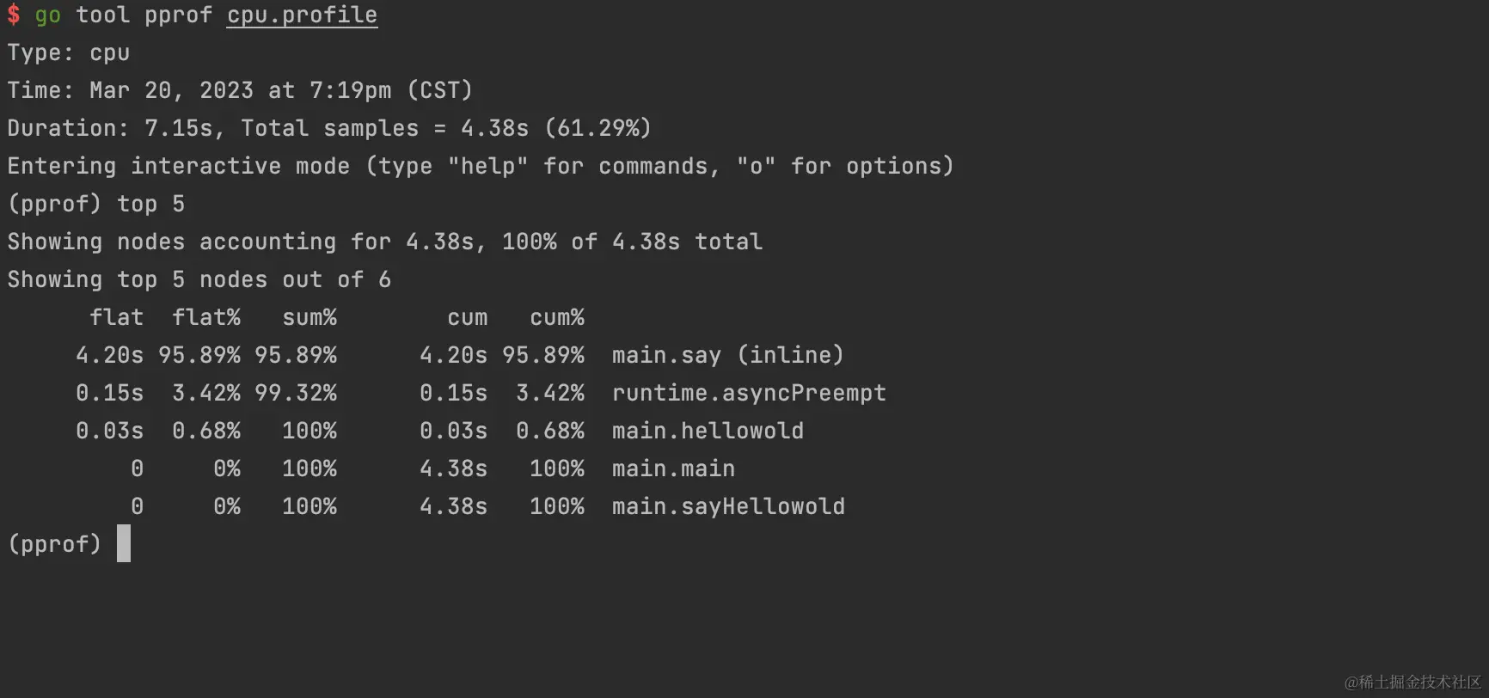Click the 99.32% sum value

point(296,393)
